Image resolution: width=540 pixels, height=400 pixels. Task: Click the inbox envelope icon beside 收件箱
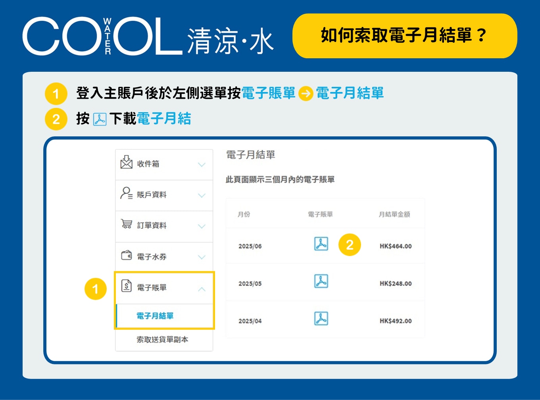[126, 162]
